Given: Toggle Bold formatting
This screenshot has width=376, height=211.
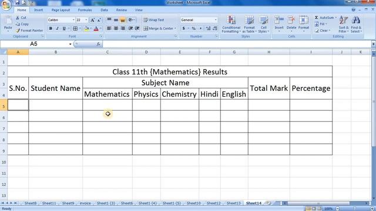Looking at the screenshot, I should (x=51, y=29).
